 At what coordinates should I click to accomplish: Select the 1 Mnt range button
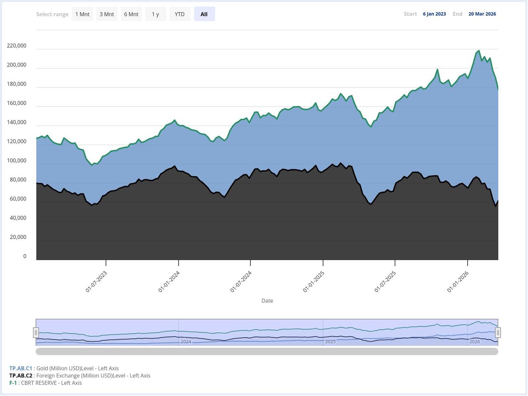pos(82,14)
